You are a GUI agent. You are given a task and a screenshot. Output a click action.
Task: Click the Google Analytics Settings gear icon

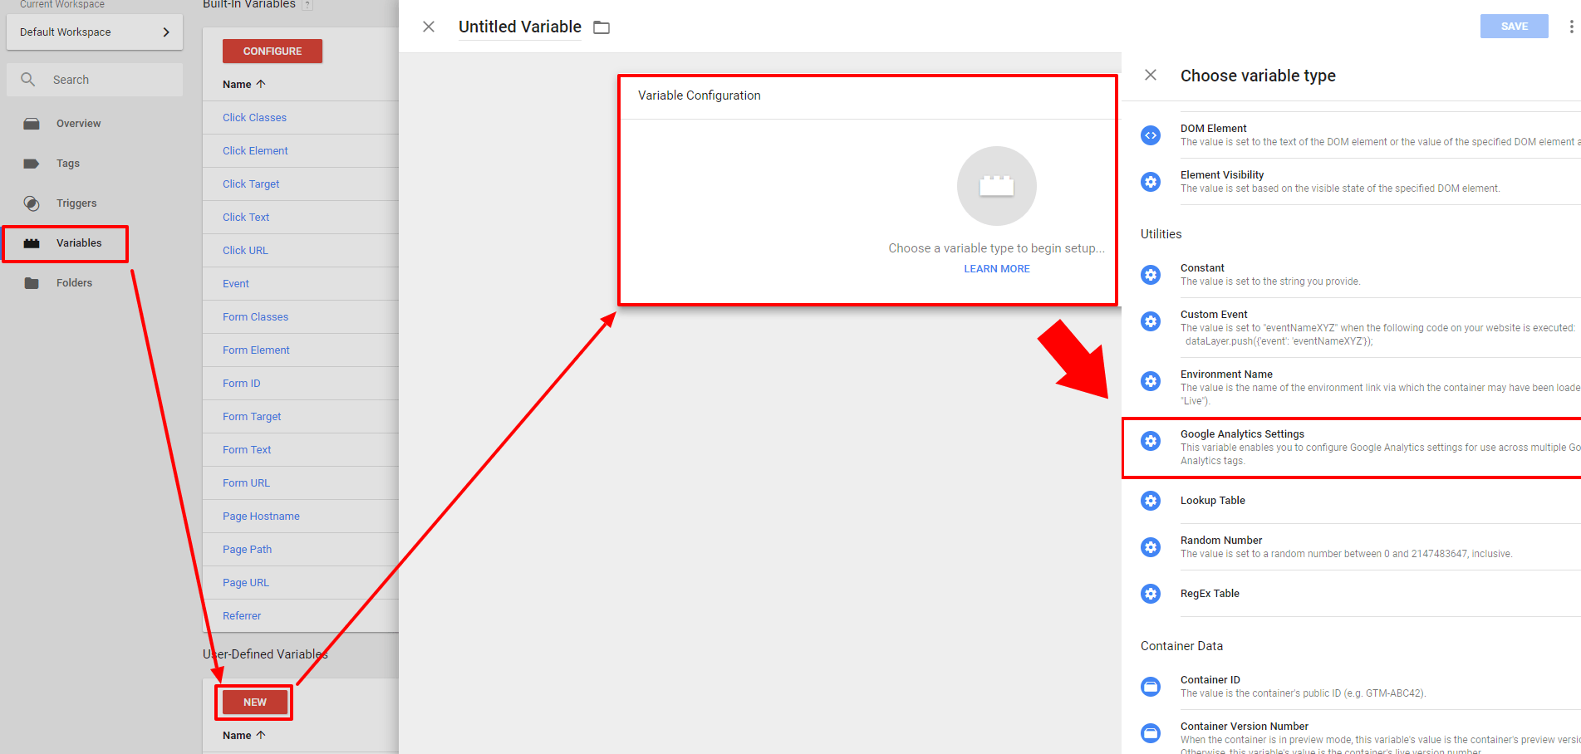pyautogui.click(x=1151, y=441)
